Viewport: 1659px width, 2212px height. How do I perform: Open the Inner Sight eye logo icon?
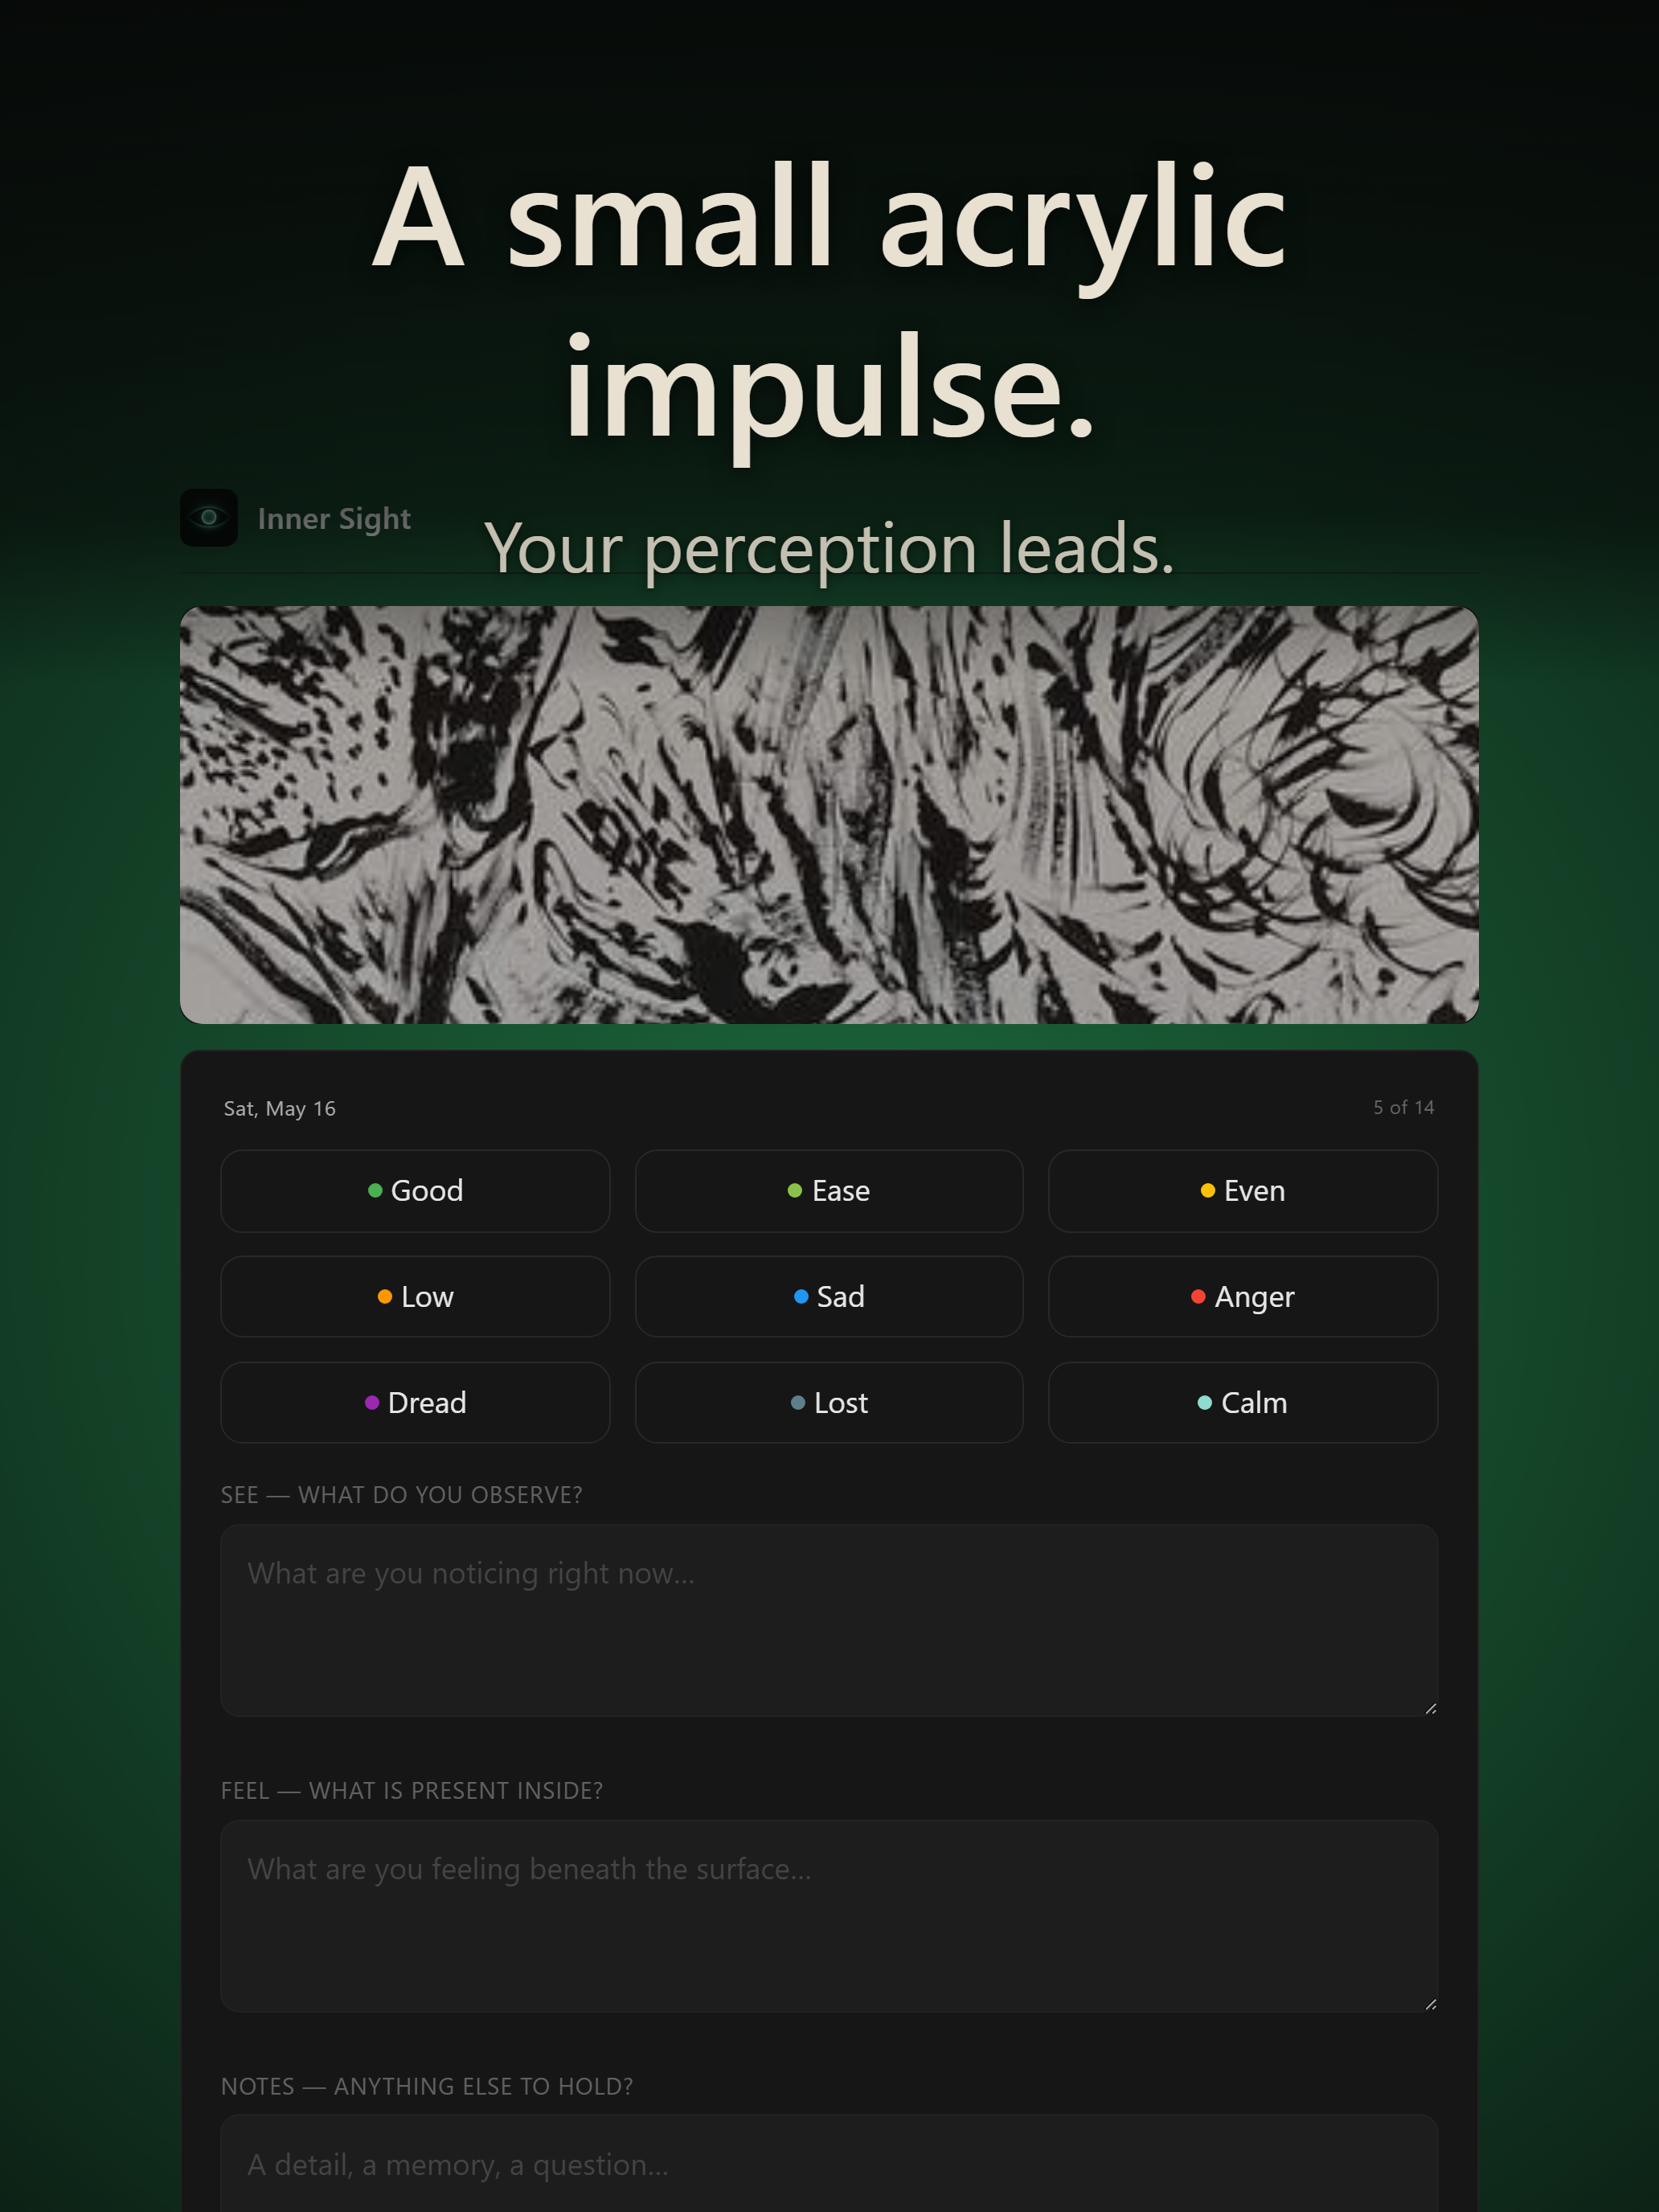tap(209, 517)
